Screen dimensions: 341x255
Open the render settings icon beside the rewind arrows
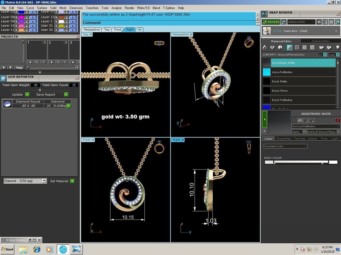325,22
